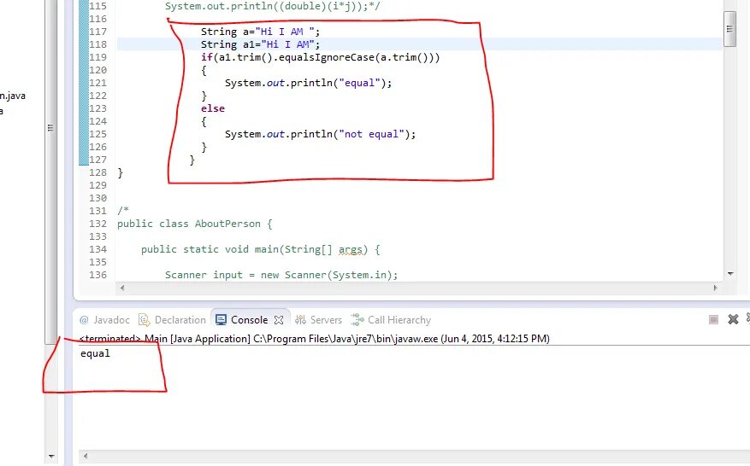Click the terminated Main launch description line
750x466 pixels.
point(314,339)
